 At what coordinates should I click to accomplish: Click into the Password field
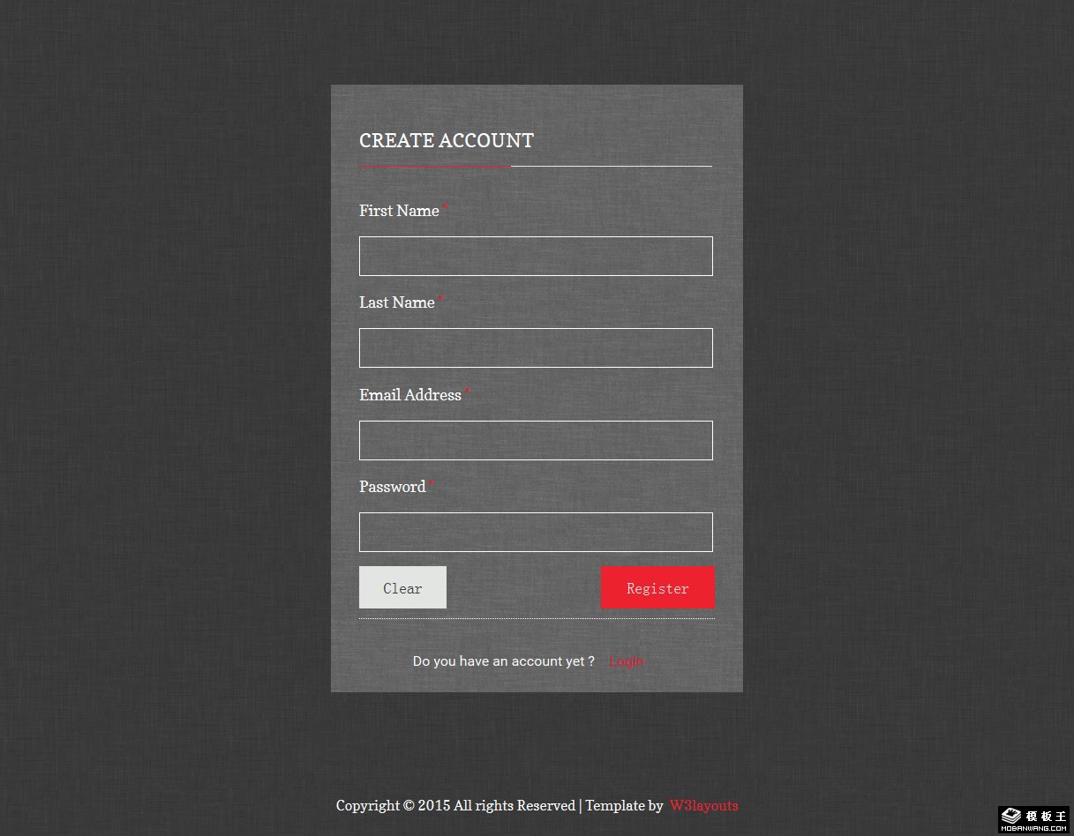[536, 532]
